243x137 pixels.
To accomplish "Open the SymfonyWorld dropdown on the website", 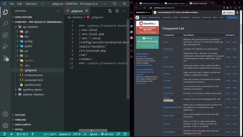I will pos(143,13).
